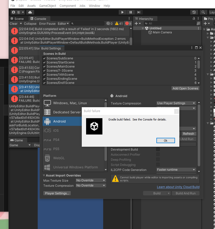Viewport: 215px width, 229px height.
Task: Toggle console warning count filter 41
Action: tap(119, 23)
